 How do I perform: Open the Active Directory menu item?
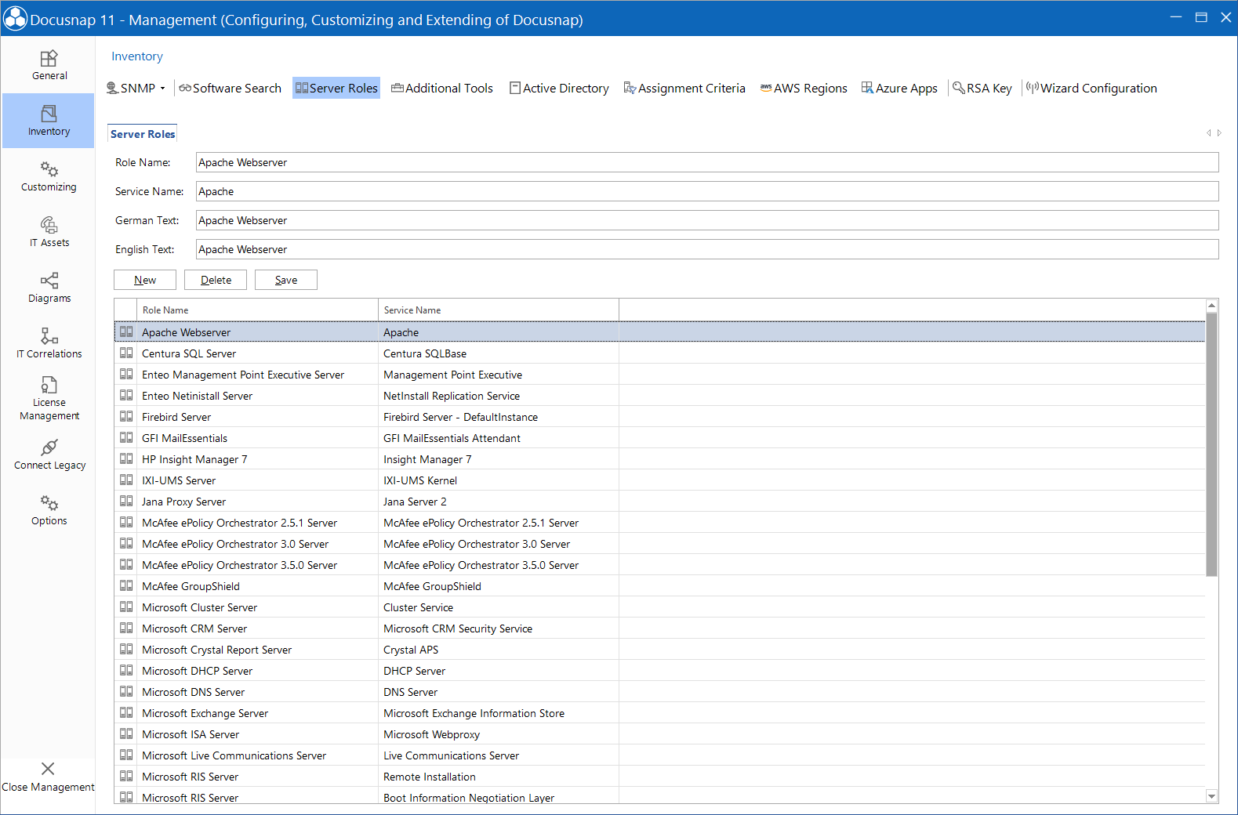pos(559,88)
